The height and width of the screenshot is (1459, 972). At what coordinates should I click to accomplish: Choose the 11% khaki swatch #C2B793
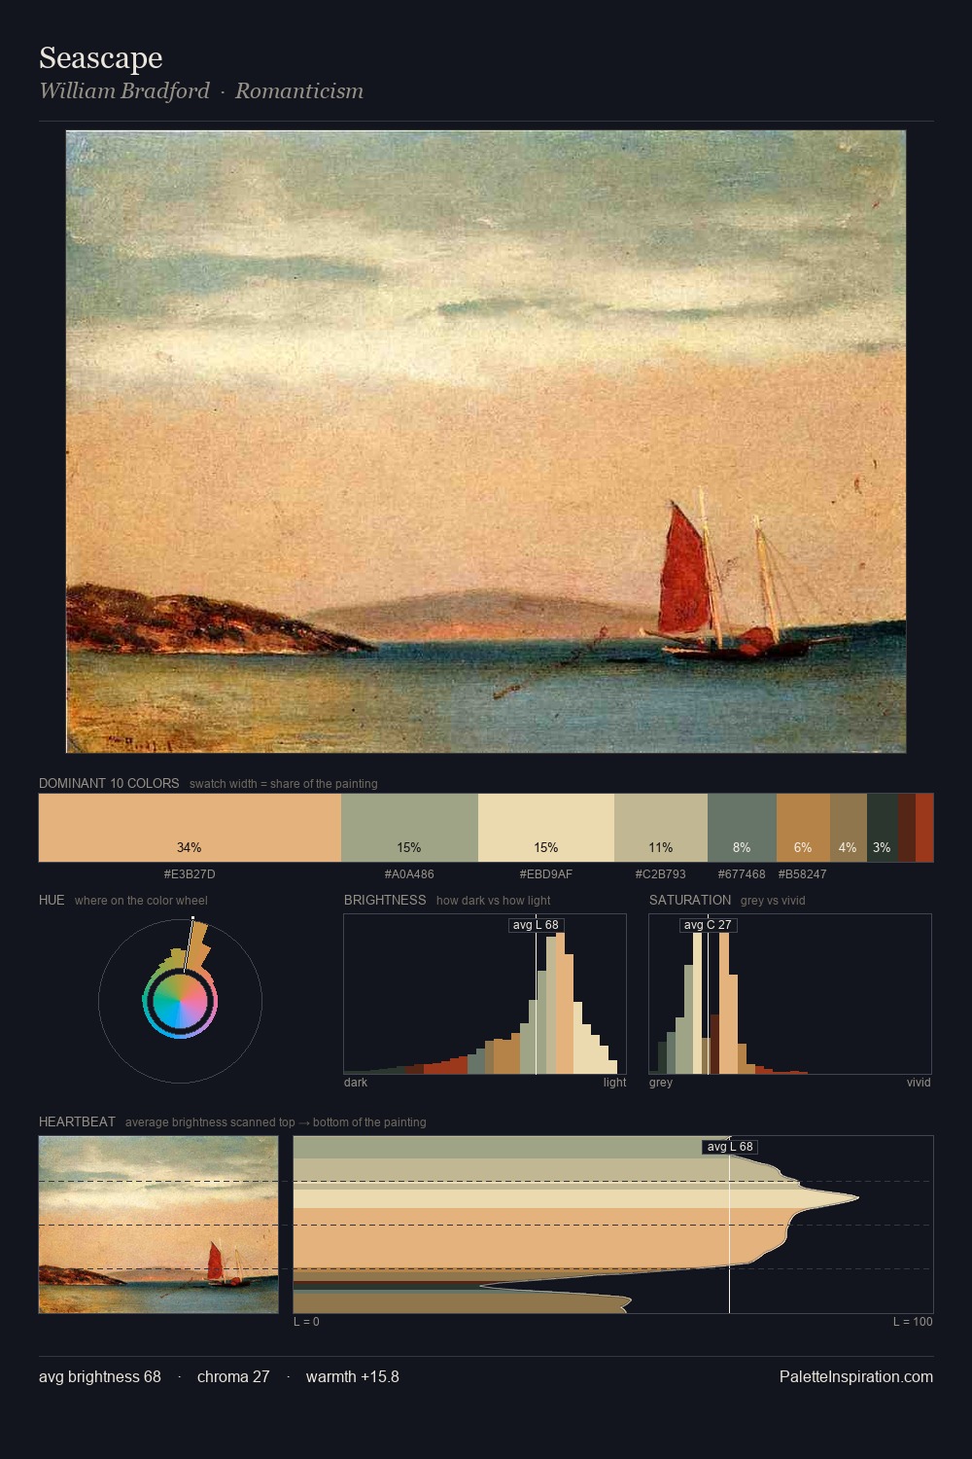pyautogui.click(x=661, y=828)
